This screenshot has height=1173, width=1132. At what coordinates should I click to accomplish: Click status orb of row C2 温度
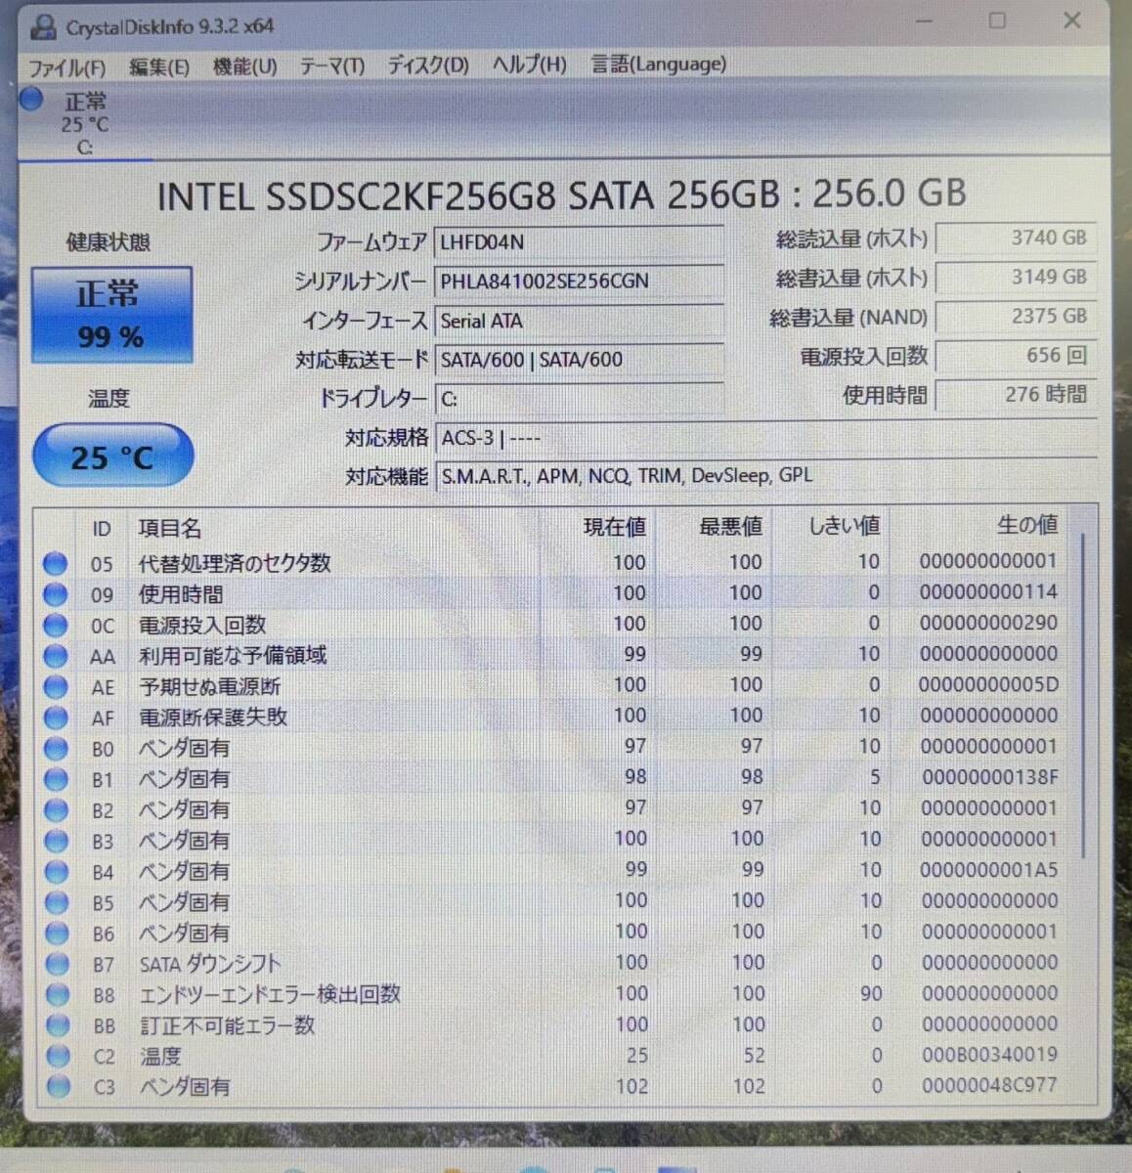59,1056
